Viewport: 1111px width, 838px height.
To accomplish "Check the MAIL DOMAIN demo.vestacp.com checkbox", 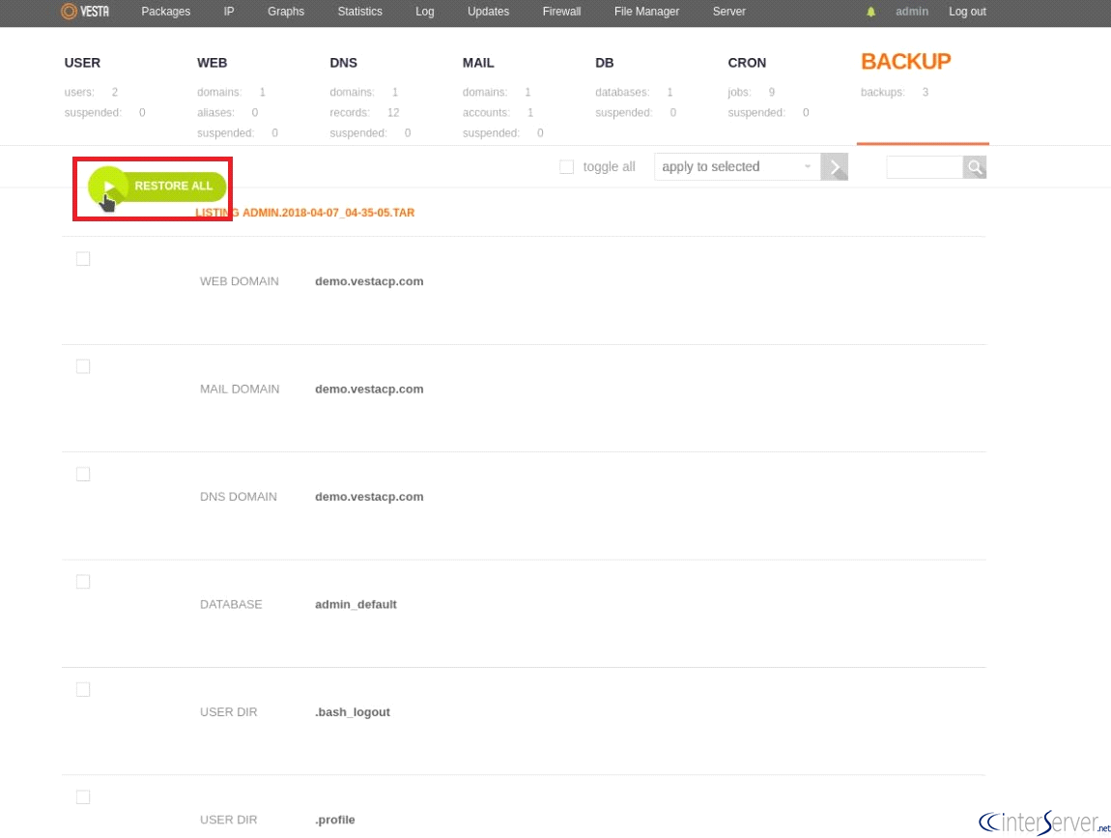I will 83,366.
